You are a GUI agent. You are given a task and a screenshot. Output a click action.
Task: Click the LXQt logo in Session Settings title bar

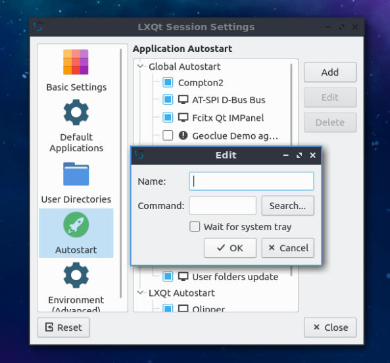click(x=38, y=26)
